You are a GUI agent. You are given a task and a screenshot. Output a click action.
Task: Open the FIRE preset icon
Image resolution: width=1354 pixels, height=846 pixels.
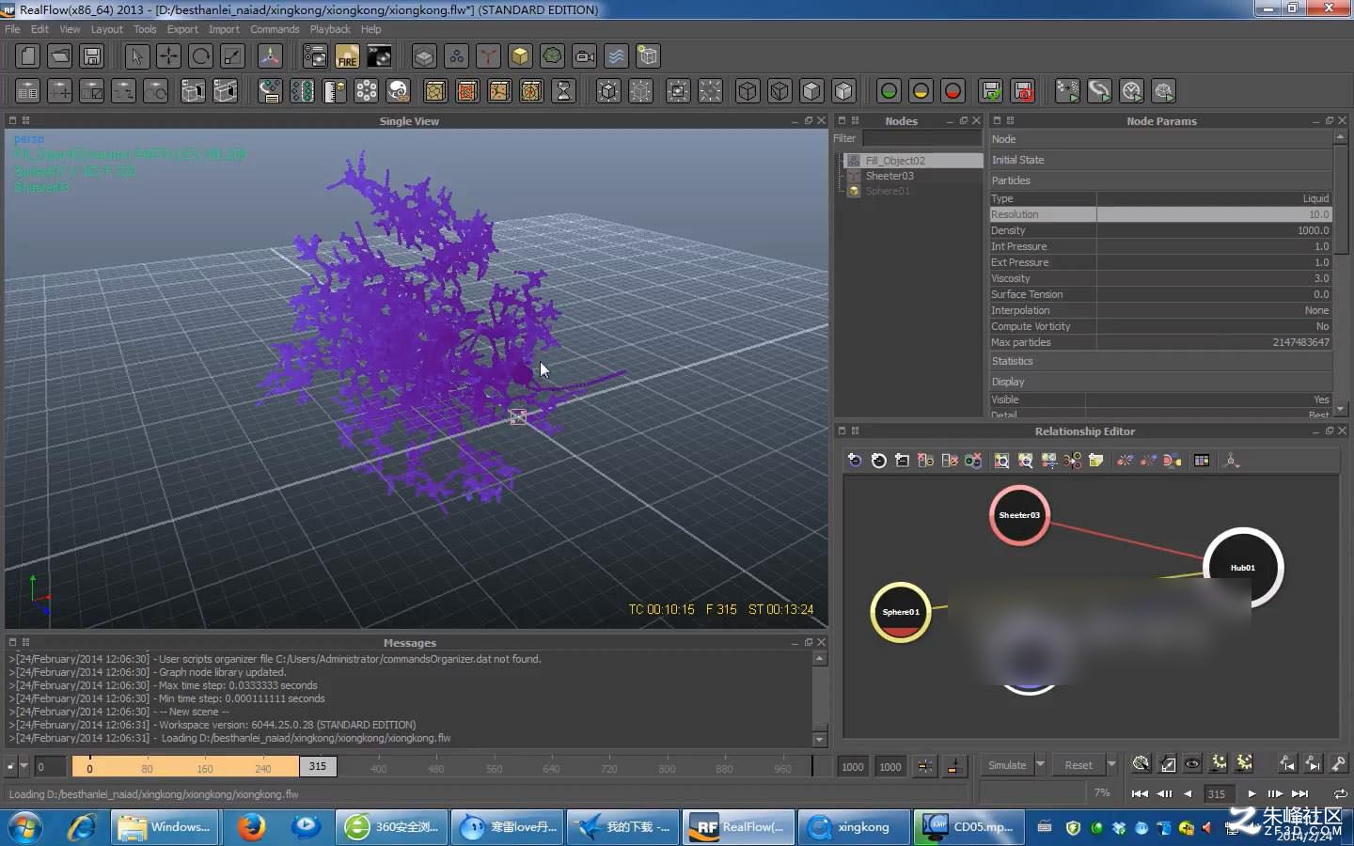[x=347, y=56]
